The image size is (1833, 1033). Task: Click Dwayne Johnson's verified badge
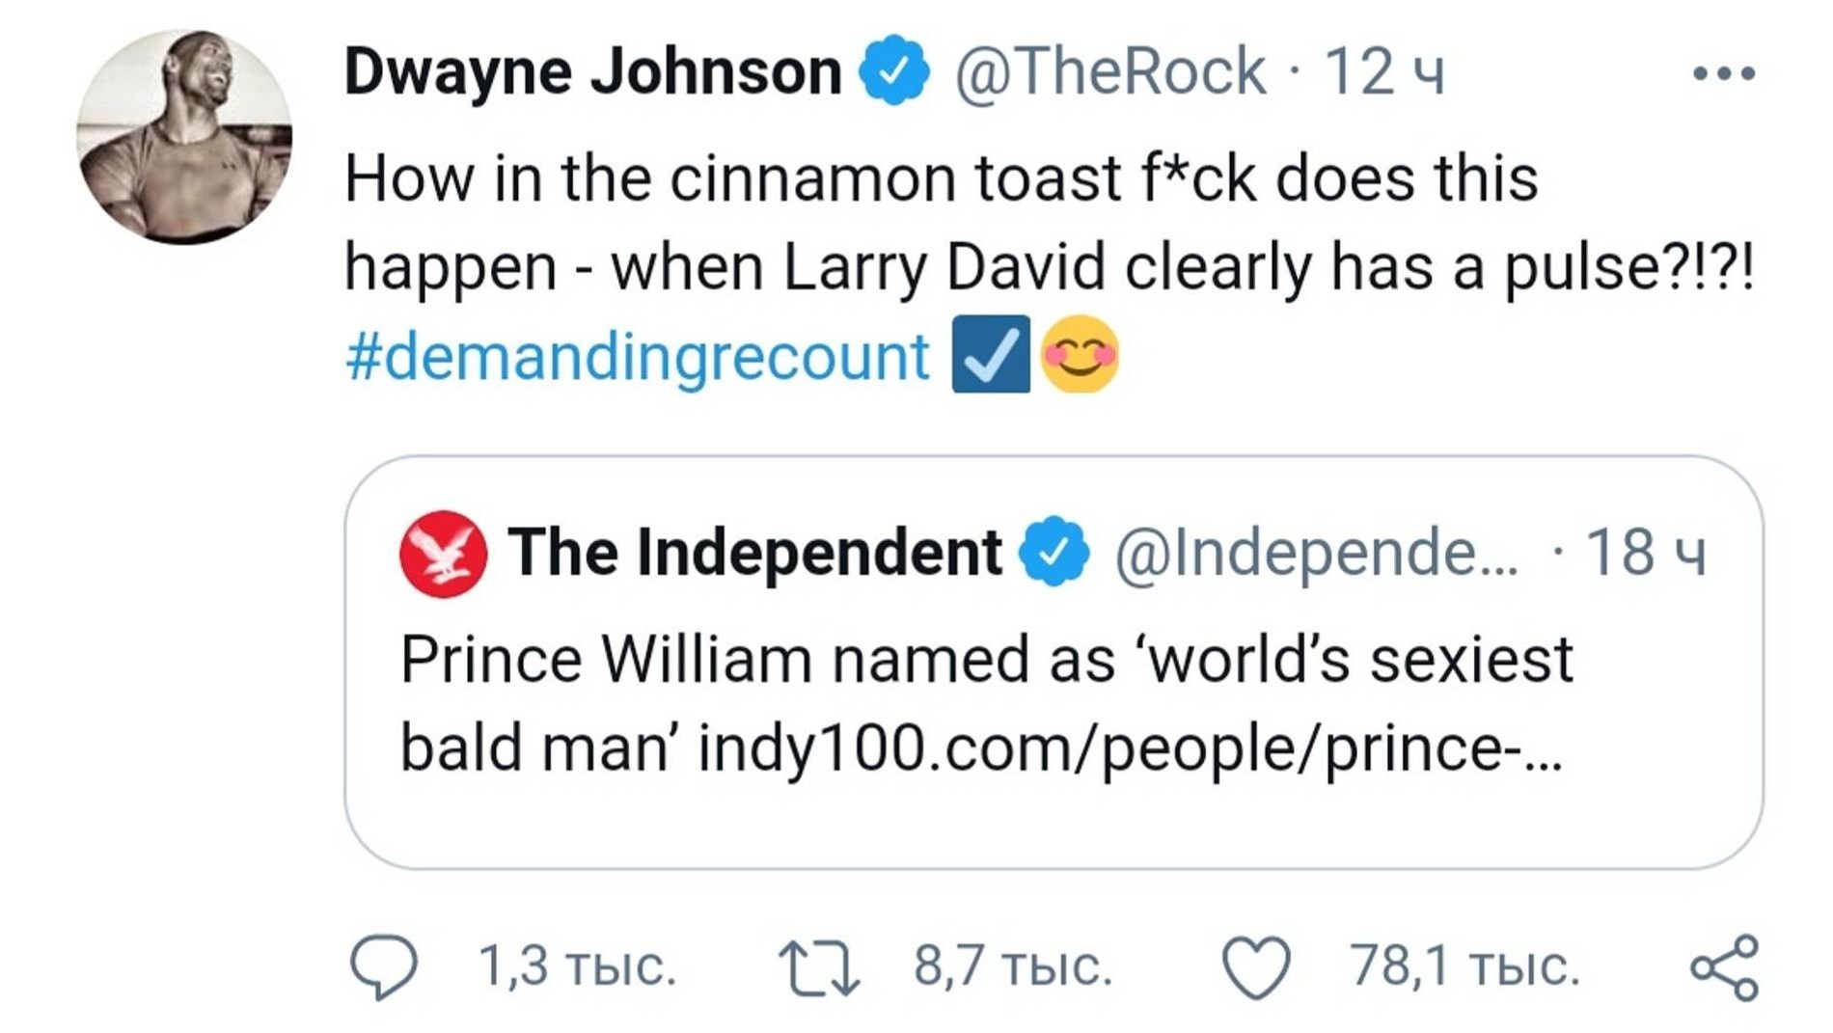click(x=894, y=69)
